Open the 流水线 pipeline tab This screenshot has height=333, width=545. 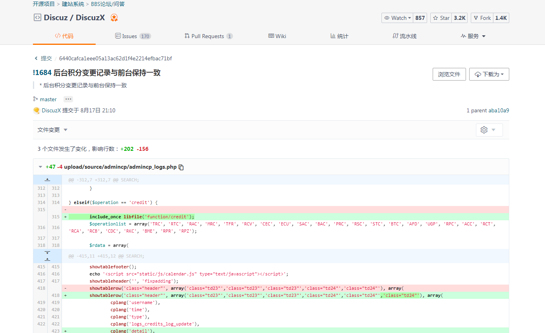[404, 36]
